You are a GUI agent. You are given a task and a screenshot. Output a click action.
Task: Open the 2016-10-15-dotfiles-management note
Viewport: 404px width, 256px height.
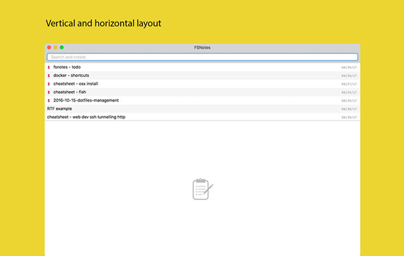tap(202, 100)
